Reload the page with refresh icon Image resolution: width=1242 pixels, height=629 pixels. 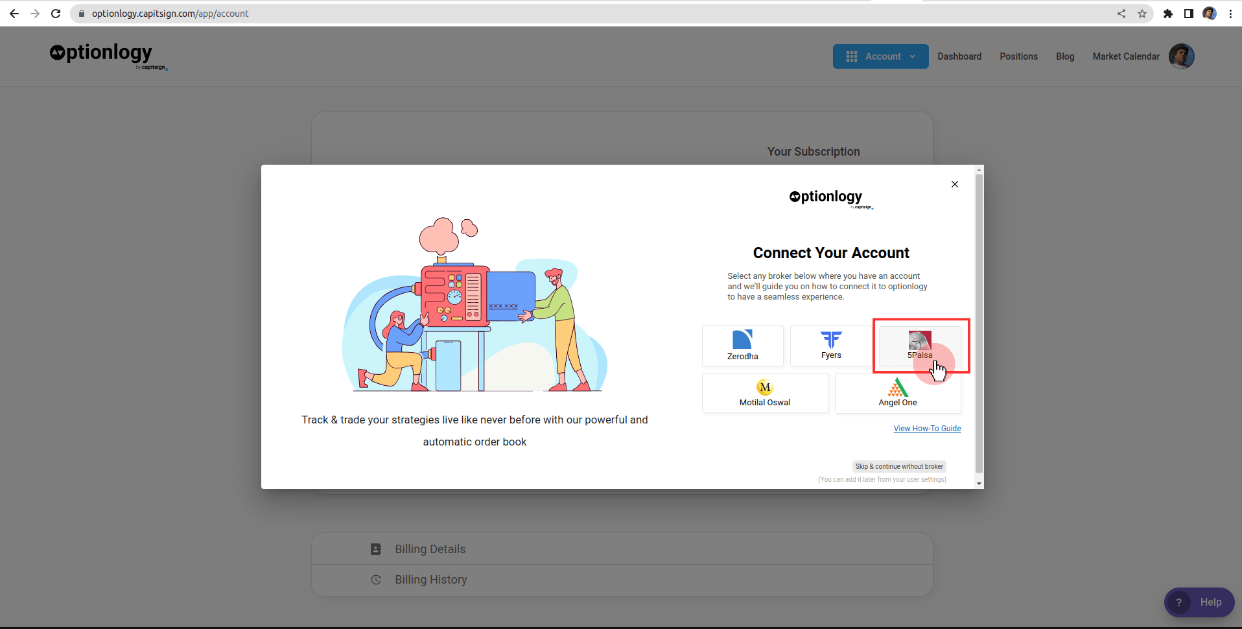click(x=56, y=14)
